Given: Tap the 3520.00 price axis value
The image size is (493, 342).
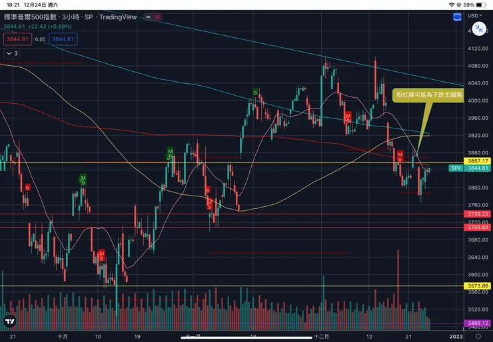Looking at the screenshot, I should coord(478,309).
